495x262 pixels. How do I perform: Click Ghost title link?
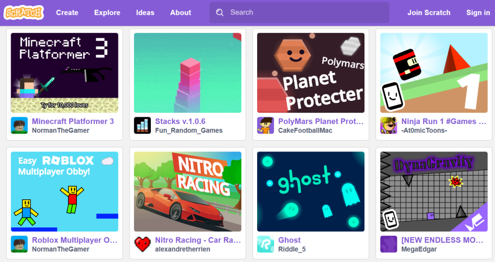pyautogui.click(x=290, y=240)
